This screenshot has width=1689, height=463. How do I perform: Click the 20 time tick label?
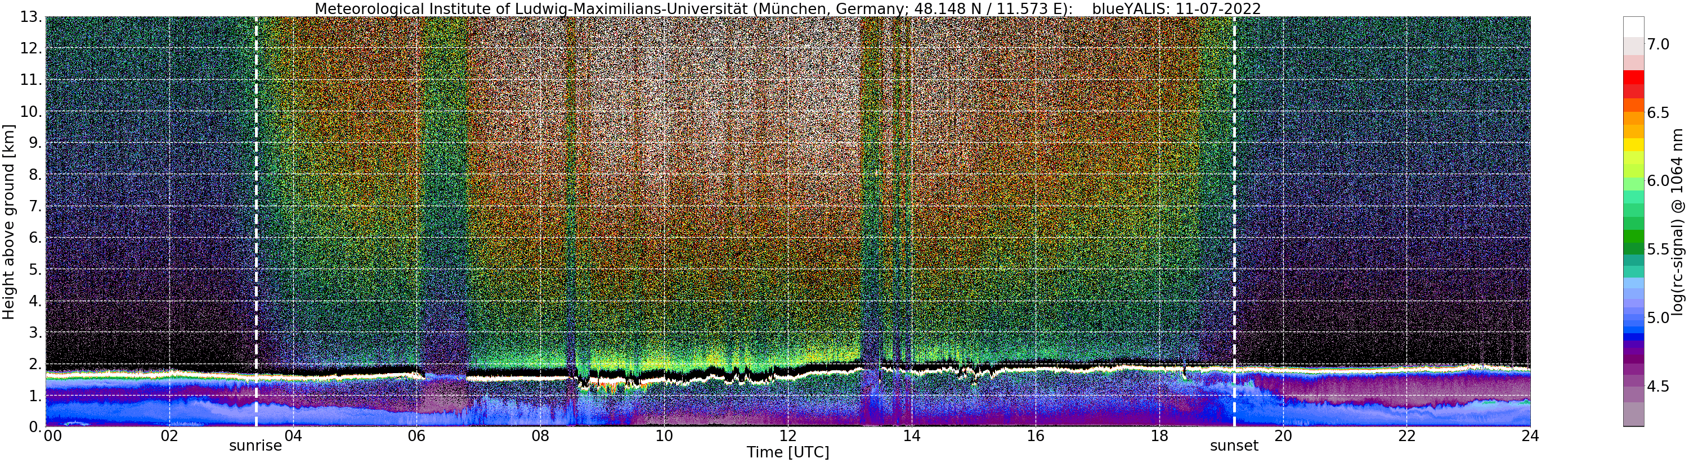pos(1283,436)
